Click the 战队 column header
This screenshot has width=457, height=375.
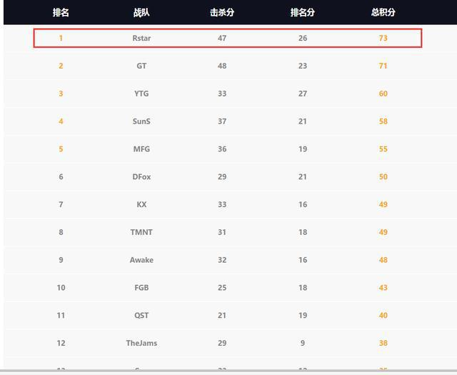click(x=141, y=13)
